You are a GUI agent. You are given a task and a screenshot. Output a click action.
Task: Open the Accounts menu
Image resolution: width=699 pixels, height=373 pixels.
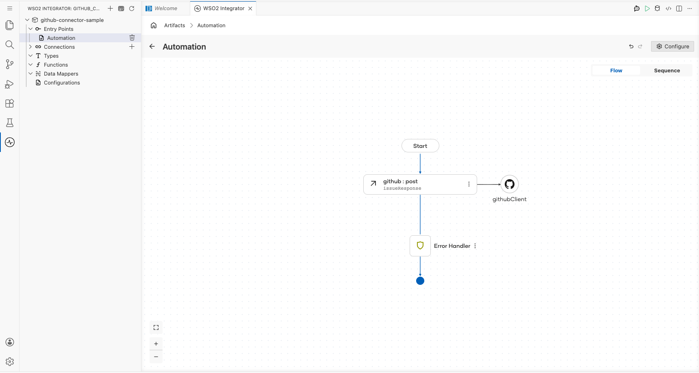tap(10, 342)
